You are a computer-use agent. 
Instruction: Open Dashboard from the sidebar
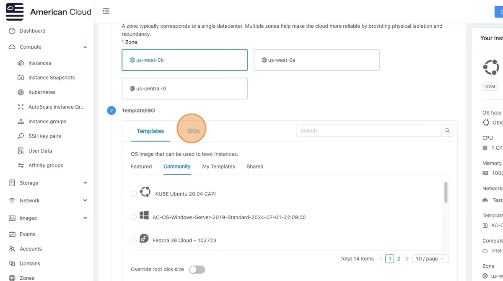[x=32, y=31]
